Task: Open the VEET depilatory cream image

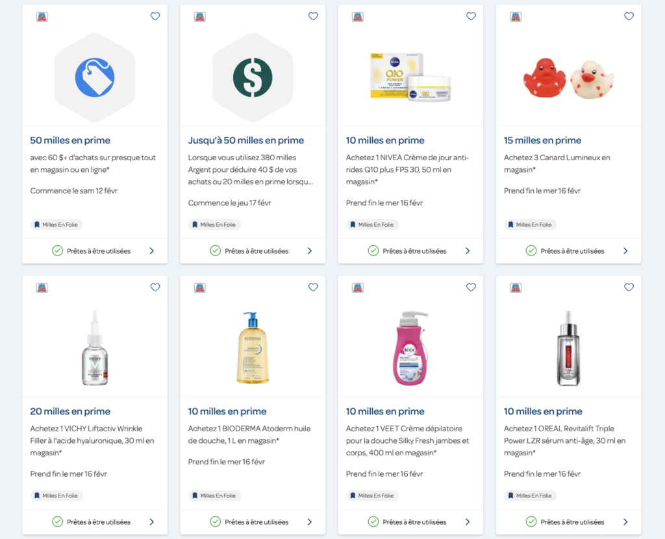Action: (410, 348)
